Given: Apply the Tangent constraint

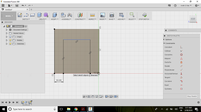Looking at the screenshot, I should click(181, 77).
